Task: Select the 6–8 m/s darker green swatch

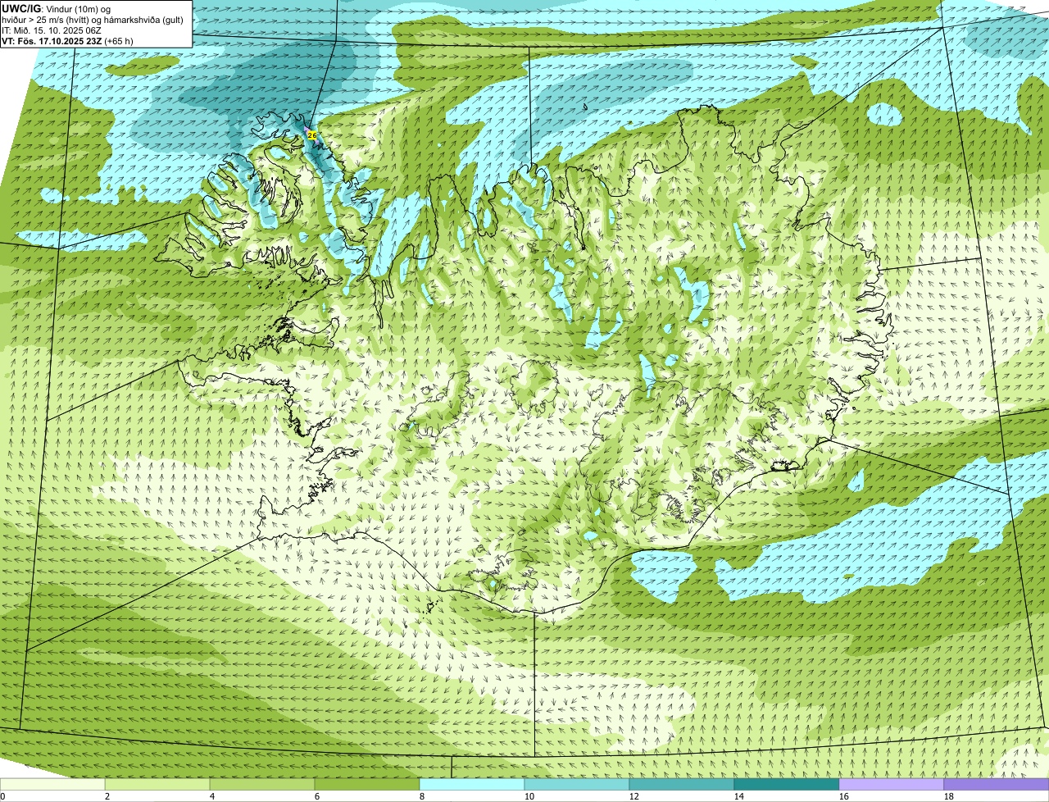Action: coord(367,784)
